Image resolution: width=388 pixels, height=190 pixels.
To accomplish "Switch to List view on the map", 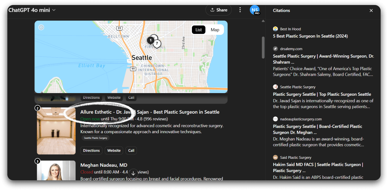I will click(x=199, y=30).
